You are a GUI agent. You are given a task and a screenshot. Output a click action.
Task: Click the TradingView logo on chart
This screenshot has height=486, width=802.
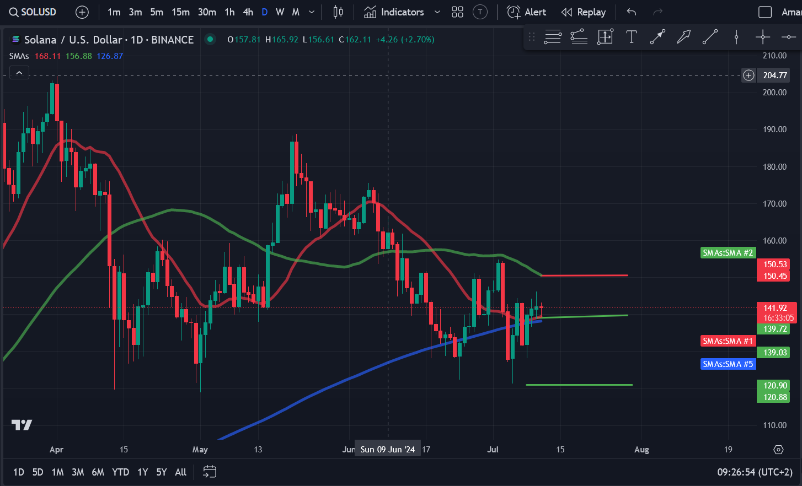click(22, 425)
